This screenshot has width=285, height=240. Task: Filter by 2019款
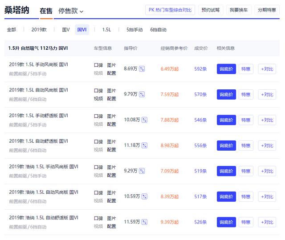(x=39, y=30)
